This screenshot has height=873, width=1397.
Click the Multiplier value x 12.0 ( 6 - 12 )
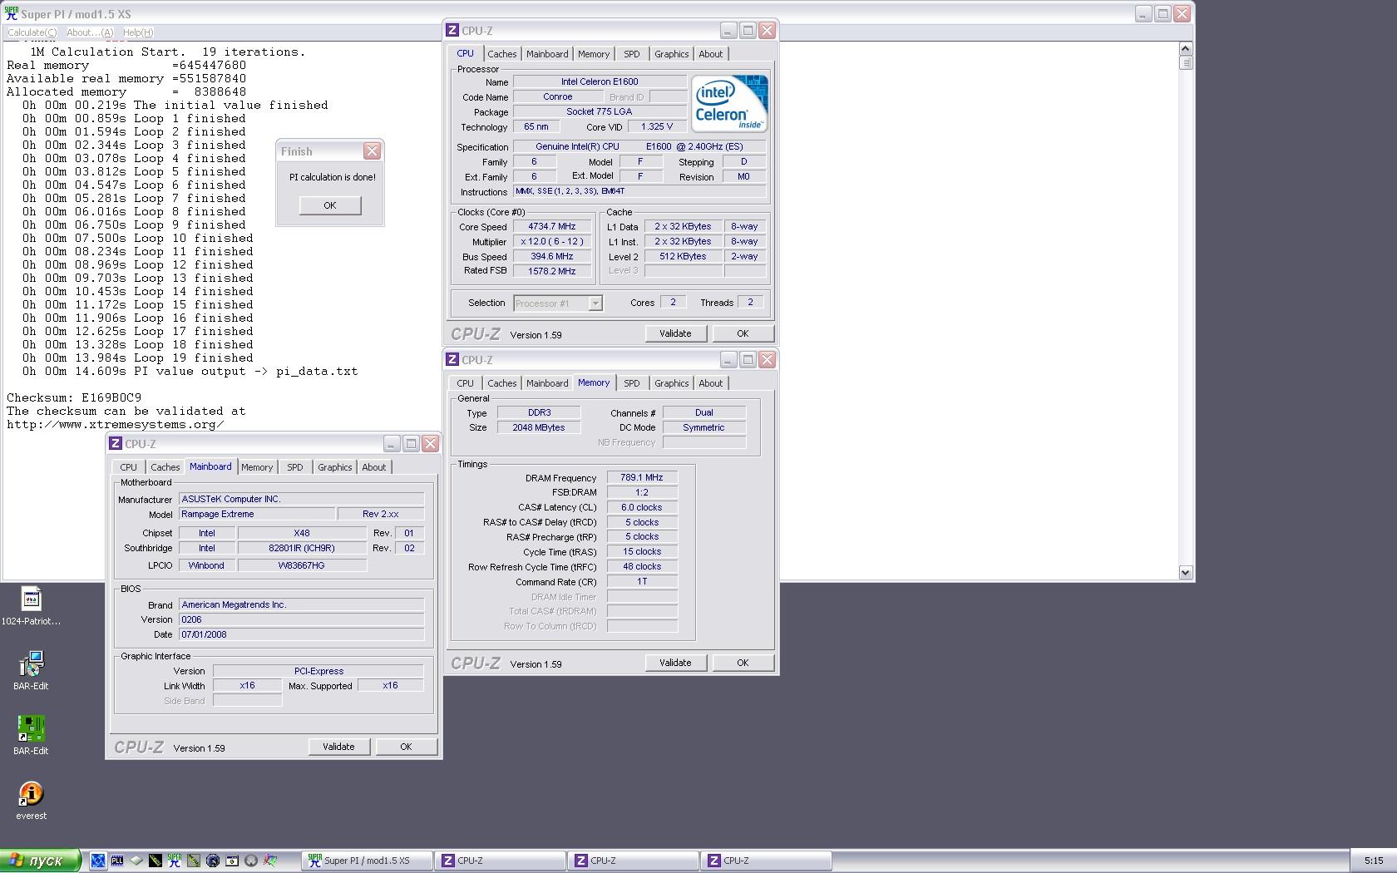(x=552, y=241)
